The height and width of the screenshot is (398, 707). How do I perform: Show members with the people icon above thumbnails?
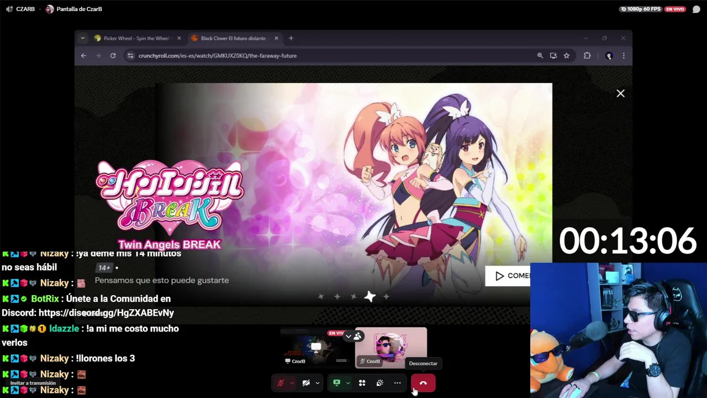[358, 336]
